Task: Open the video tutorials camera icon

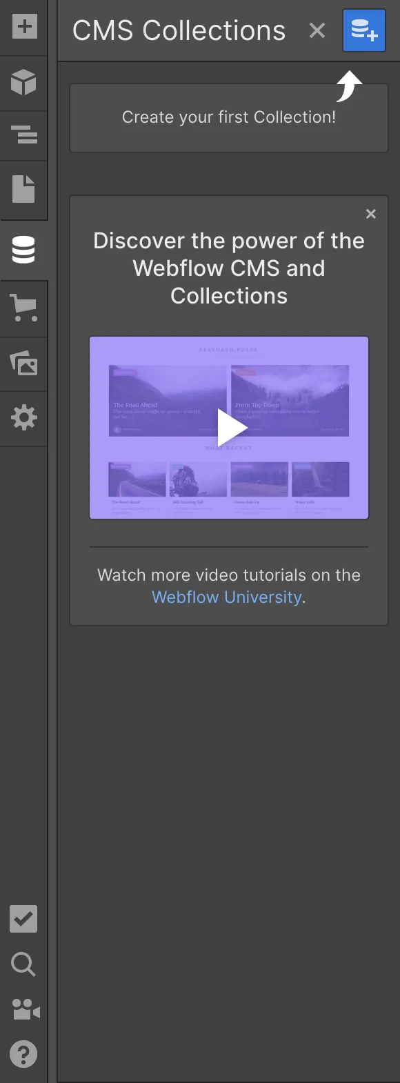Action: [26, 1009]
